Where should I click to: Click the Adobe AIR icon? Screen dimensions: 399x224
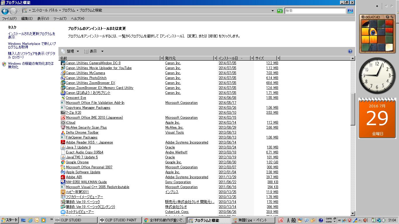click(63, 177)
